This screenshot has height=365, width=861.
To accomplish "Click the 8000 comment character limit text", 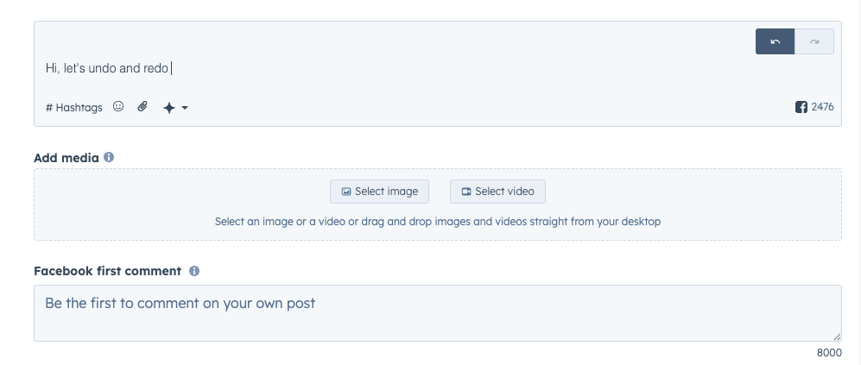I will pos(829,353).
